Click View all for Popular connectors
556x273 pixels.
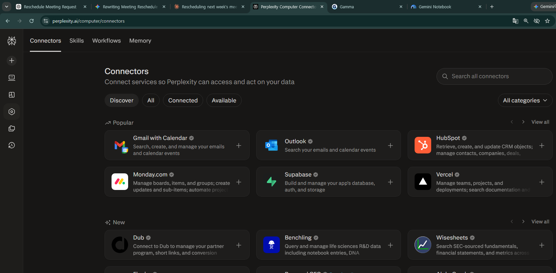[x=540, y=122]
